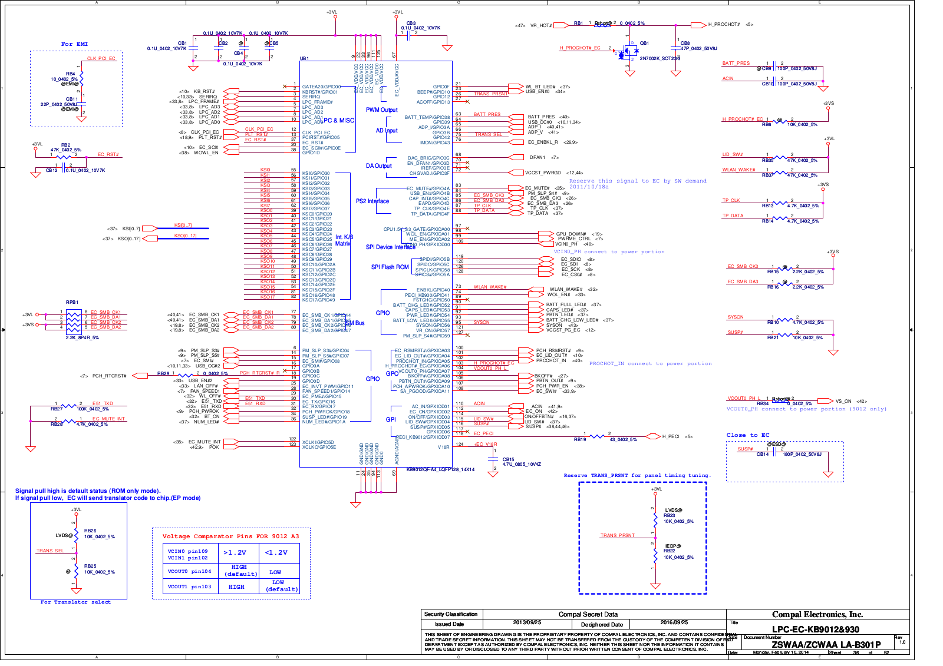Click the 'Compal Secret Data' cell
The width and height of the screenshot is (943, 666).
click(x=588, y=615)
